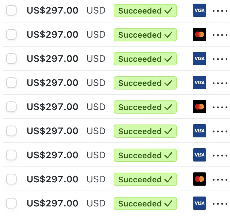Image resolution: width=230 pixels, height=217 pixels.
Task: Open the US$297.00 payment in the eighth row
Action: tap(52, 179)
